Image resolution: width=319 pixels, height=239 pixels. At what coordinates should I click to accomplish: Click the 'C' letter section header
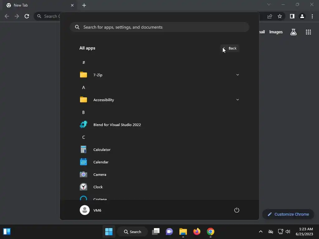(x=83, y=137)
